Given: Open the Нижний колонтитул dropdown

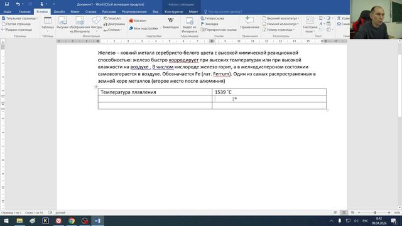Looking at the screenshot, I should pos(281,24).
